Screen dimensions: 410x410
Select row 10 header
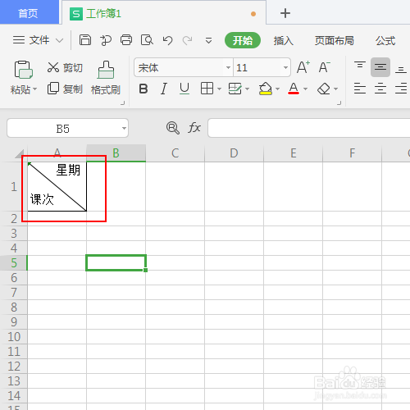(x=14, y=337)
